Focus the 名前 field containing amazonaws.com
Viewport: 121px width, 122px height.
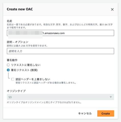tap(60, 33)
